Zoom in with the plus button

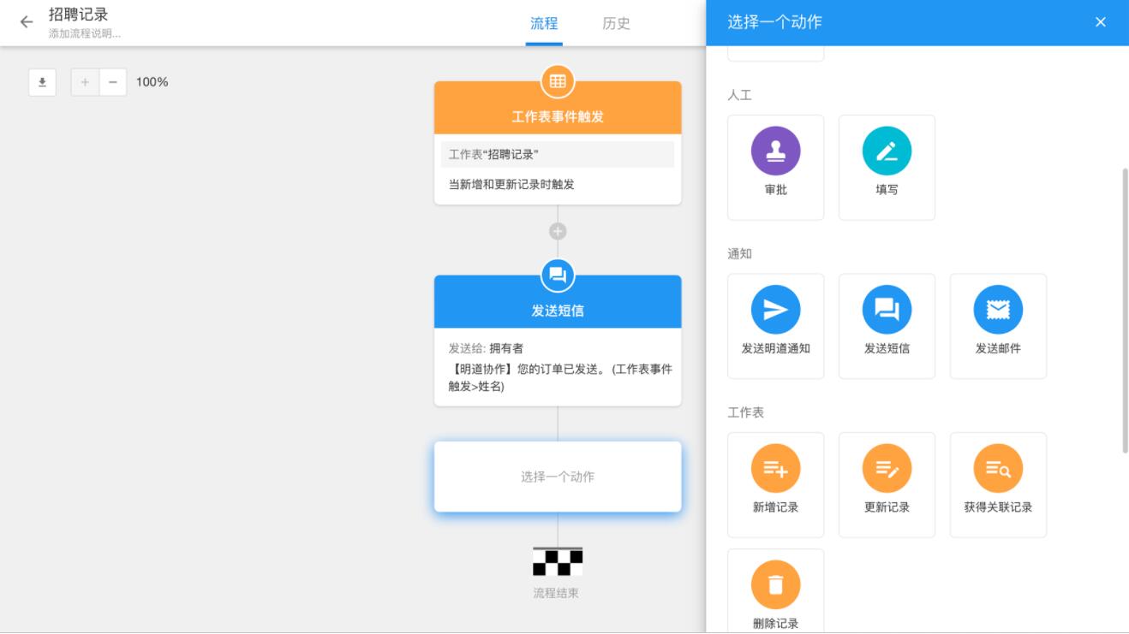point(83,82)
